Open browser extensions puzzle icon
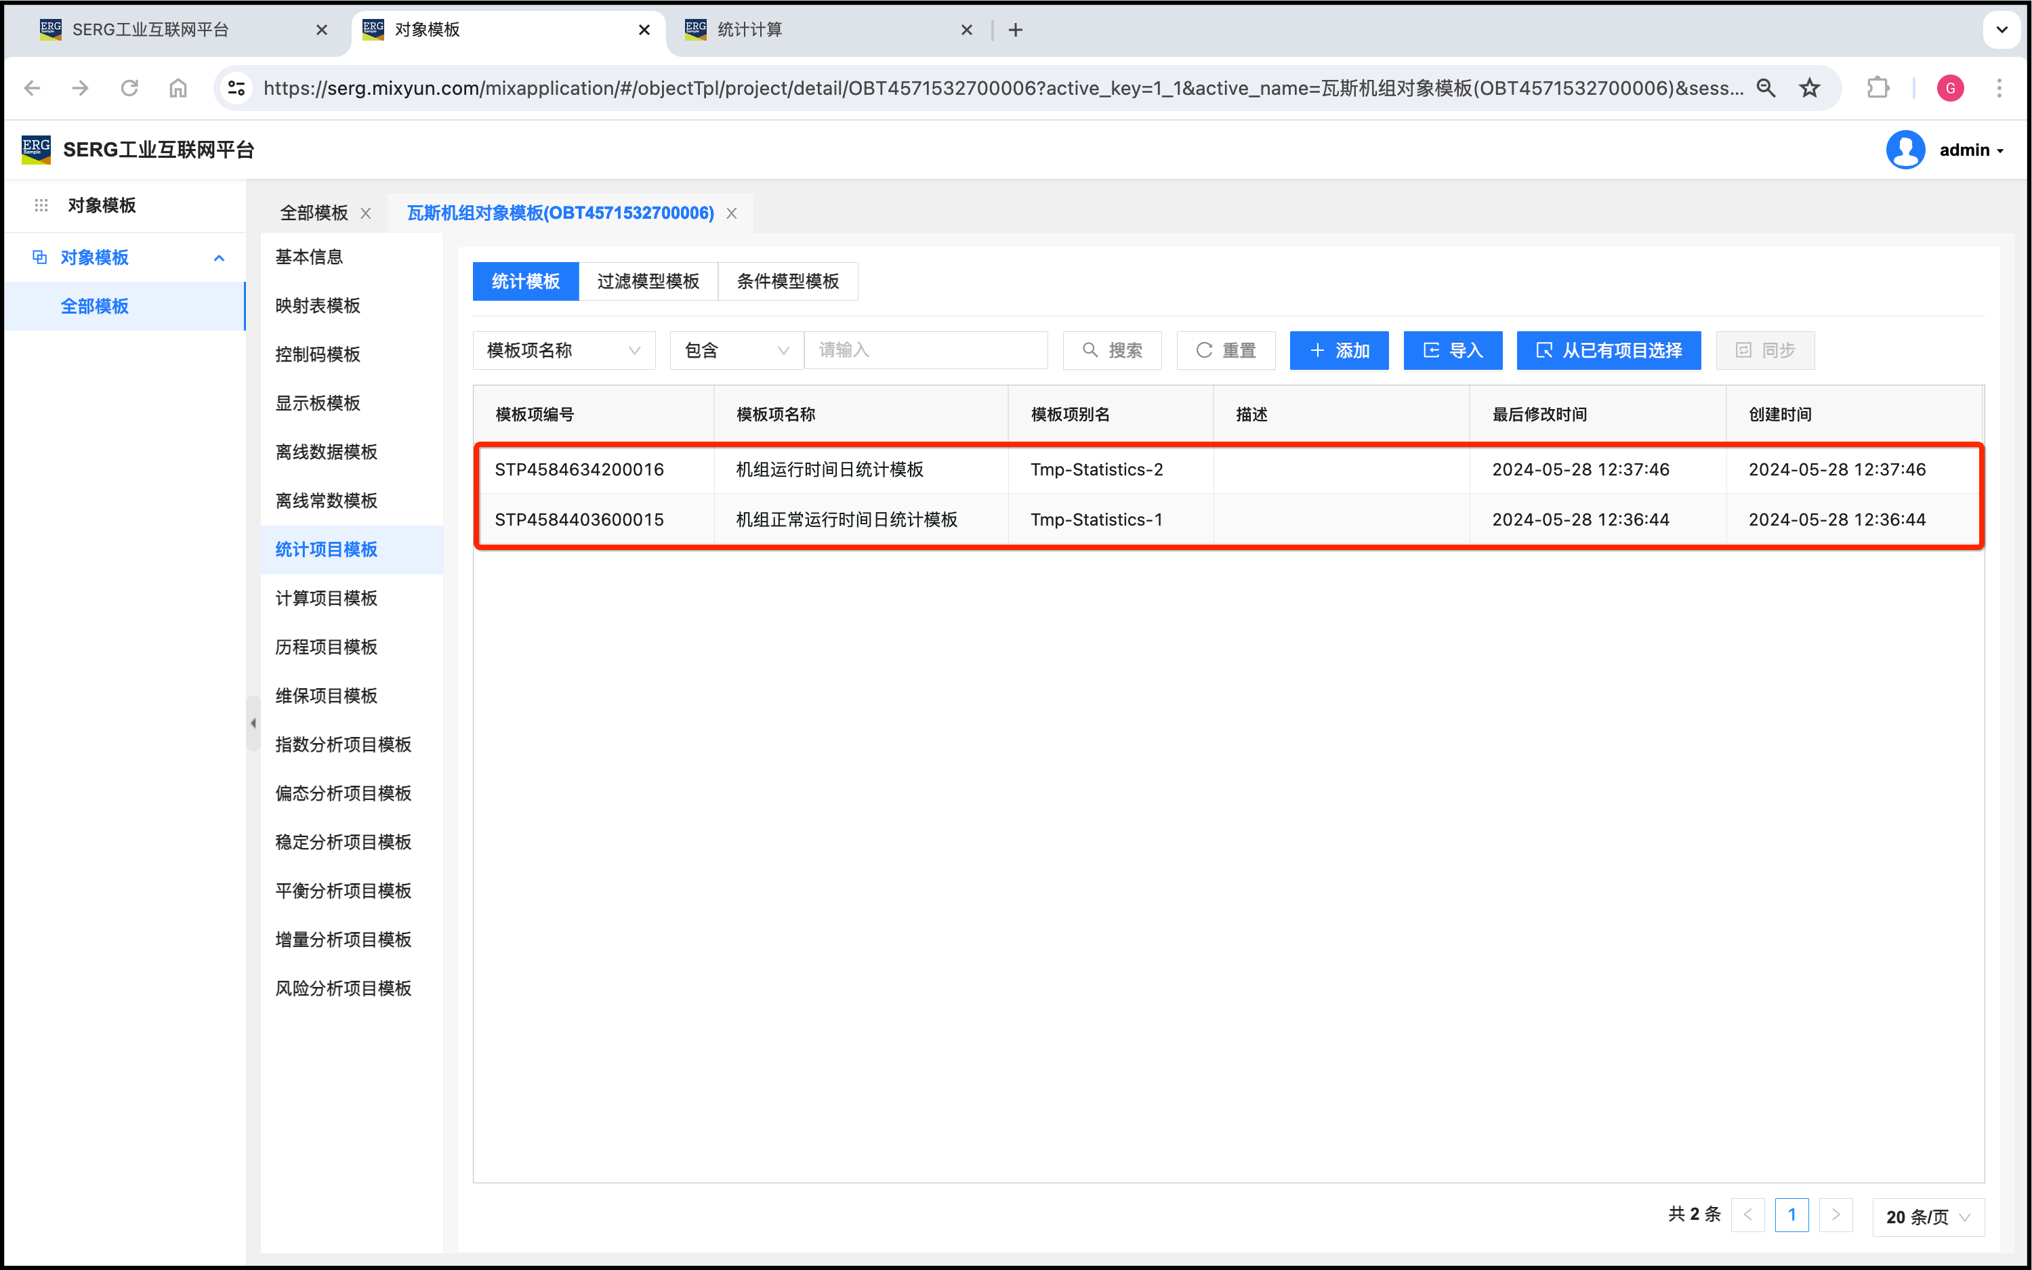Screen dimensions: 2032x1270 click(x=1878, y=88)
